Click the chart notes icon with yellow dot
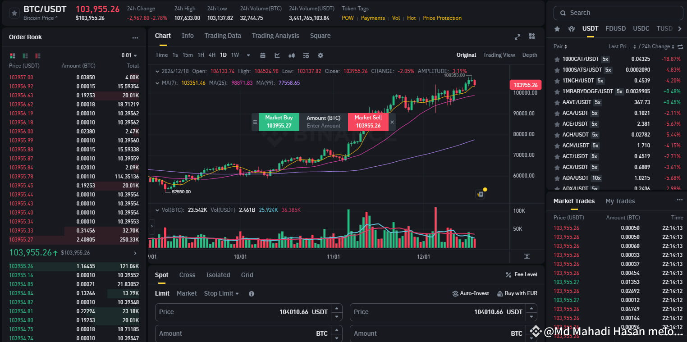687x342 pixels. pos(481,194)
